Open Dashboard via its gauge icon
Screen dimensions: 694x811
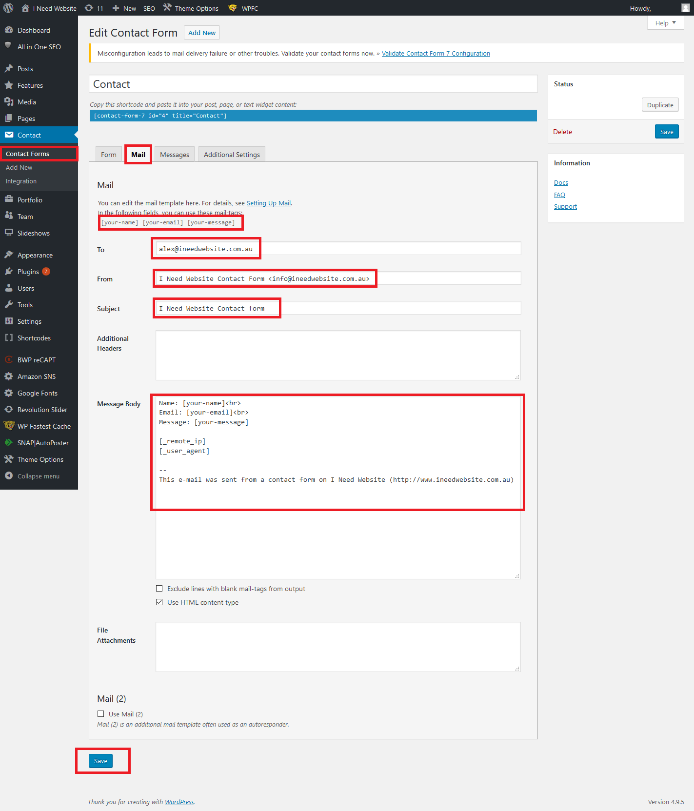9,30
